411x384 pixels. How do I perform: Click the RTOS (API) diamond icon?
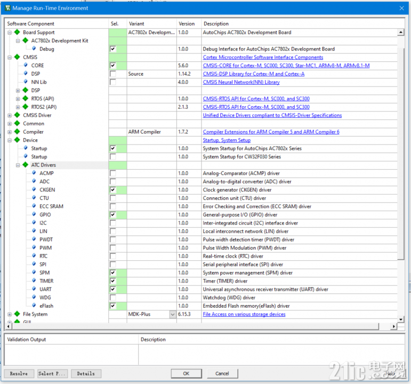pos(26,98)
